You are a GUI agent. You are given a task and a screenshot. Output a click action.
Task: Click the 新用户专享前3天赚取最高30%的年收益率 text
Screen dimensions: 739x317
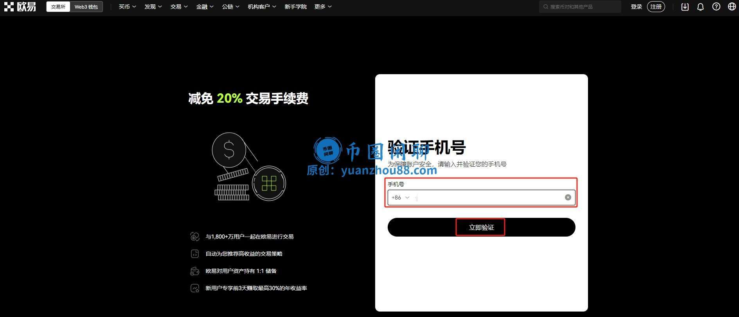tap(256, 288)
